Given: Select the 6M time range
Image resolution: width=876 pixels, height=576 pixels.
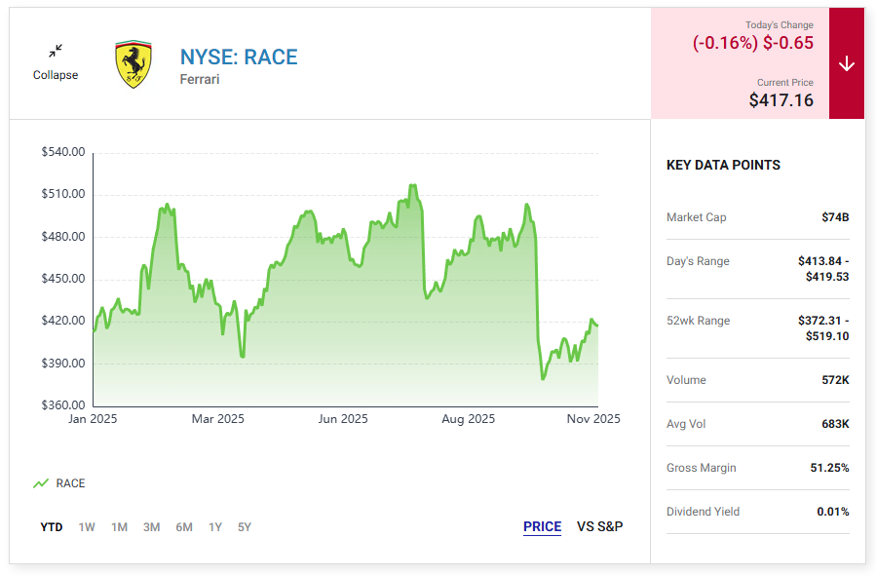Looking at the screenshot, I should pyautogui.click(x=184, y=527).
